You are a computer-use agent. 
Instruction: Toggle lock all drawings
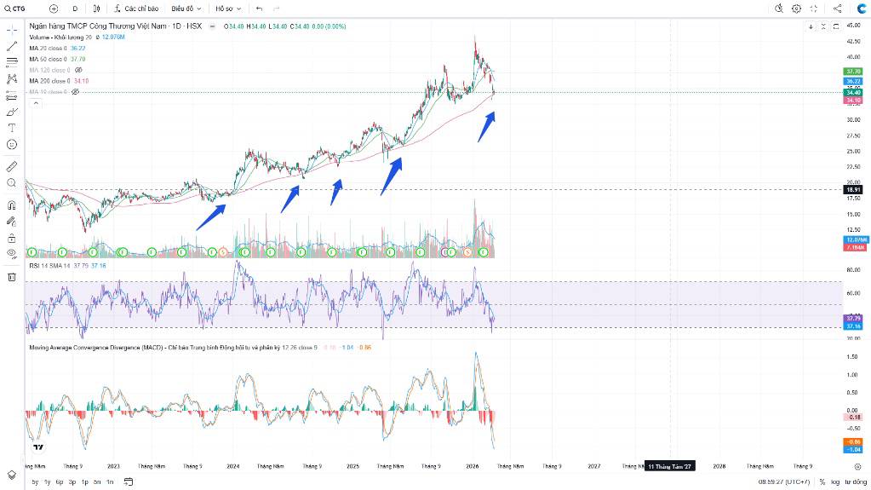(x=12, y=238)
